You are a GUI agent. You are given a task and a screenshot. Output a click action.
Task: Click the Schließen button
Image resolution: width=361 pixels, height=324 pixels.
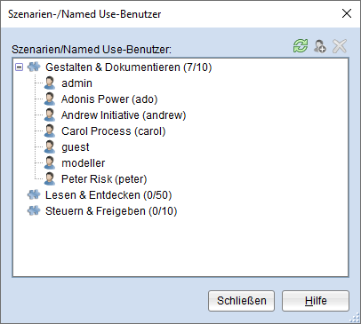(x=241, y=301)
